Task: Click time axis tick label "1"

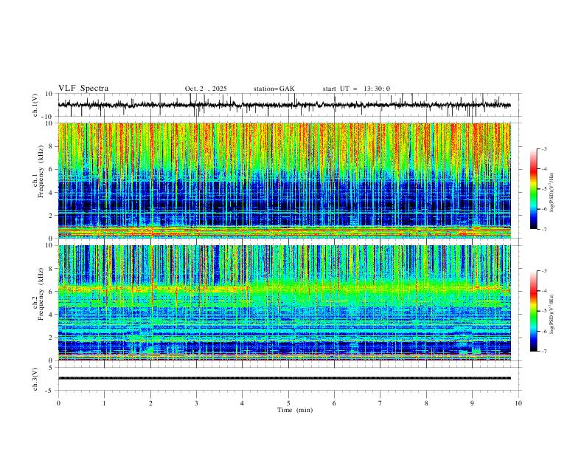Action: click(x=104, y=403)
